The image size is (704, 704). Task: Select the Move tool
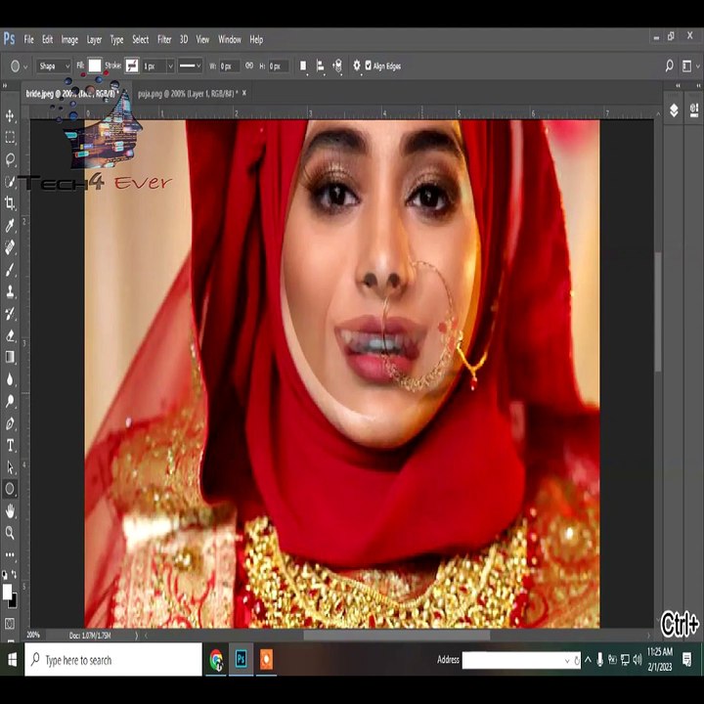pos(10,115)
